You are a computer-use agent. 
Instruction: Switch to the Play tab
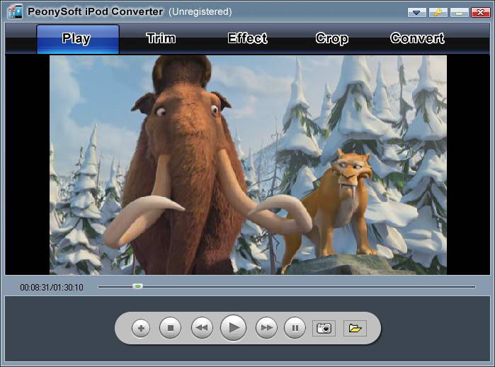pos(78,39)
